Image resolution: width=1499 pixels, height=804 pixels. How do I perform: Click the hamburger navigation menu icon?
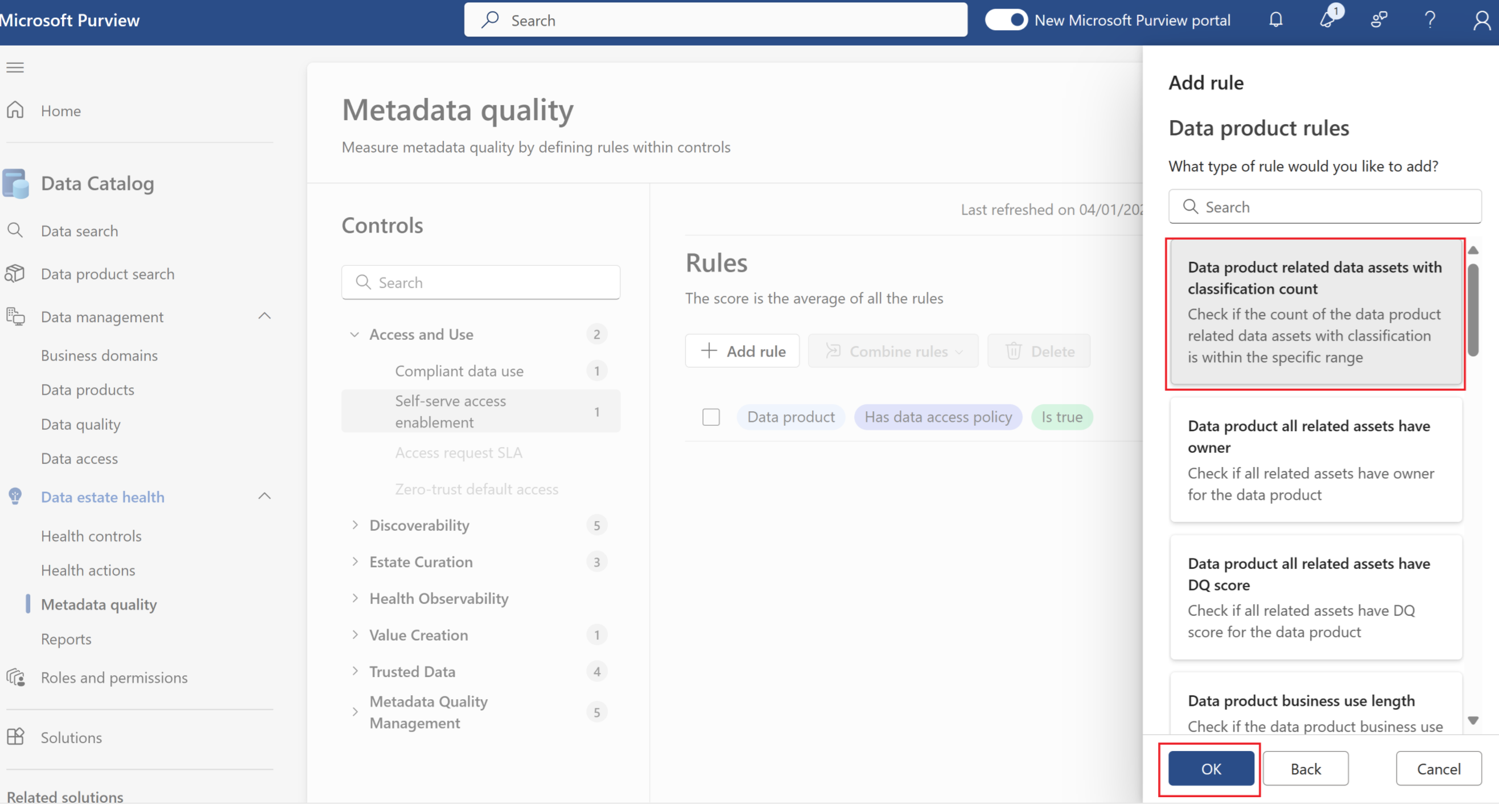click(x=15, y=68)
